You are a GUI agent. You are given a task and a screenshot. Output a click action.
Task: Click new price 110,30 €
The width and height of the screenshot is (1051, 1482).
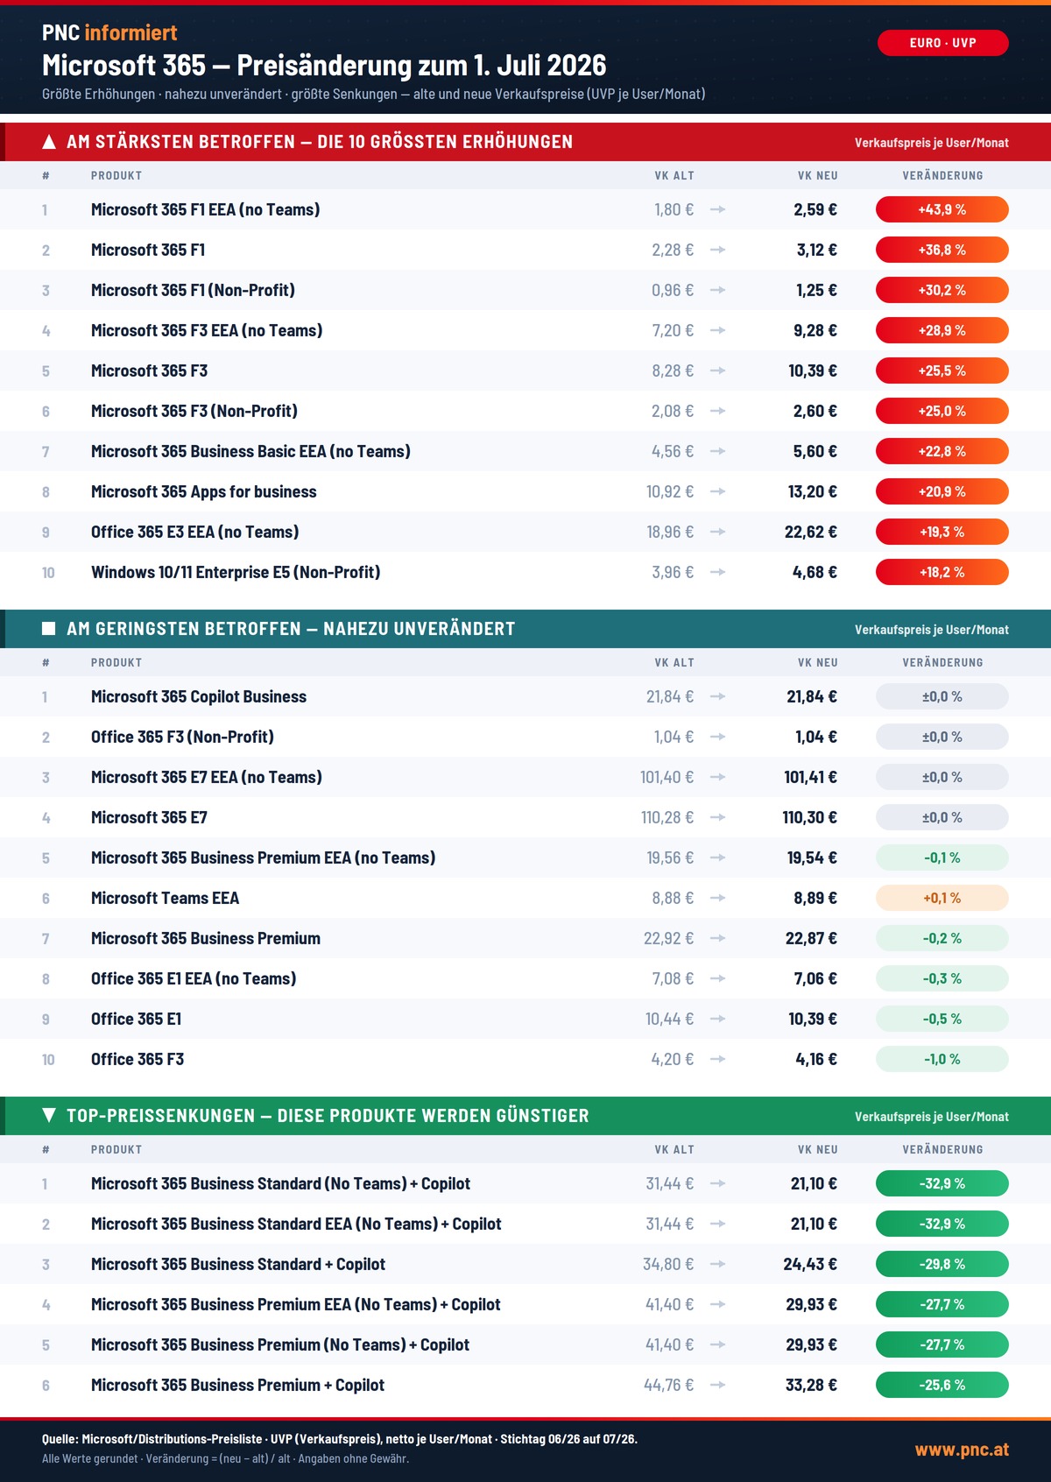810,817
